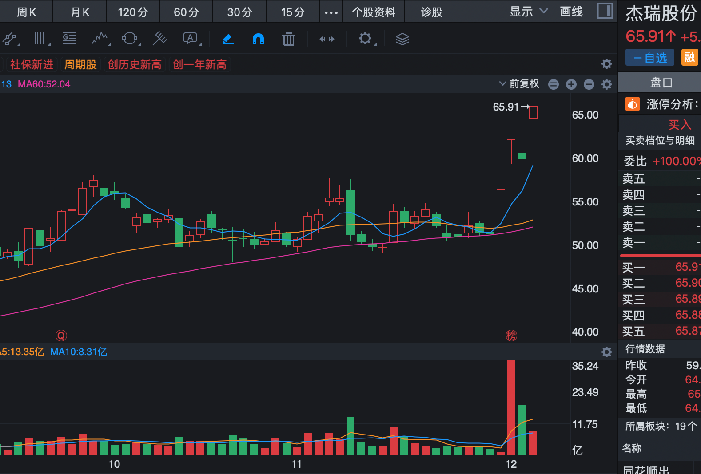
Task: Toggle the right side panel layout
Action: pyautogui.click(x=605, y=11)
